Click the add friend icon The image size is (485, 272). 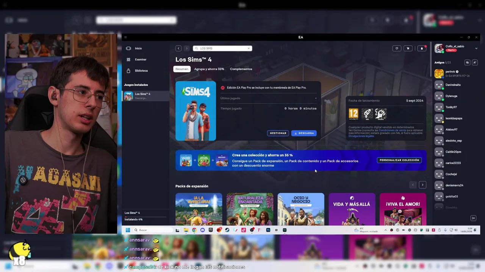(x=475, y=62)
